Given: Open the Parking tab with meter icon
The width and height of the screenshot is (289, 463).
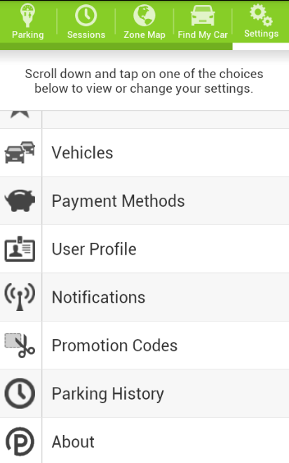Looking at the screenshot, I should tap(28, 23).
